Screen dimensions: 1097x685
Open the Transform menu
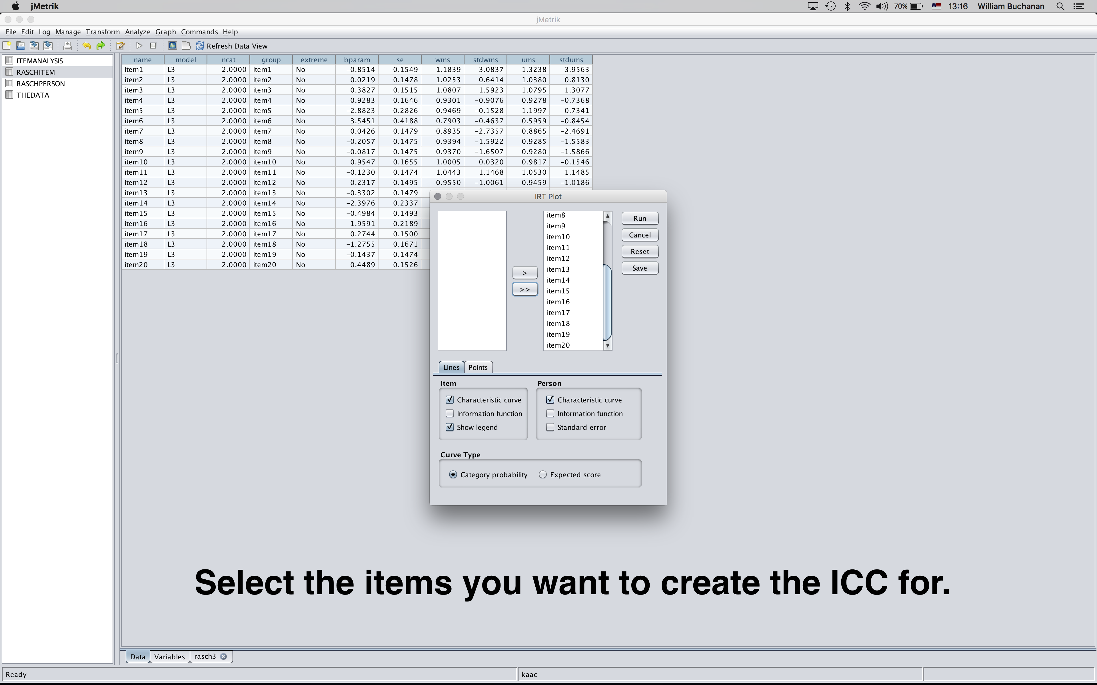point(103,32)
